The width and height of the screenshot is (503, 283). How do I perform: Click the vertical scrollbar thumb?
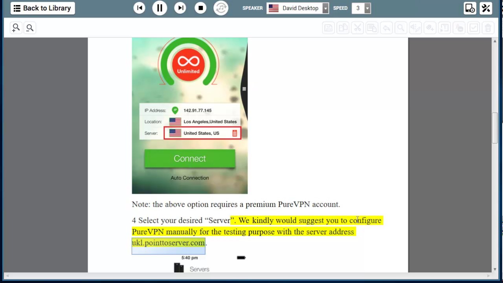495,129
